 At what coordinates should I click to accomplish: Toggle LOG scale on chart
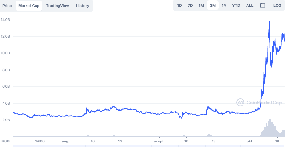[277, 6]
